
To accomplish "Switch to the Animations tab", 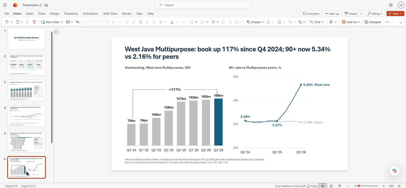I will [90, 13].
